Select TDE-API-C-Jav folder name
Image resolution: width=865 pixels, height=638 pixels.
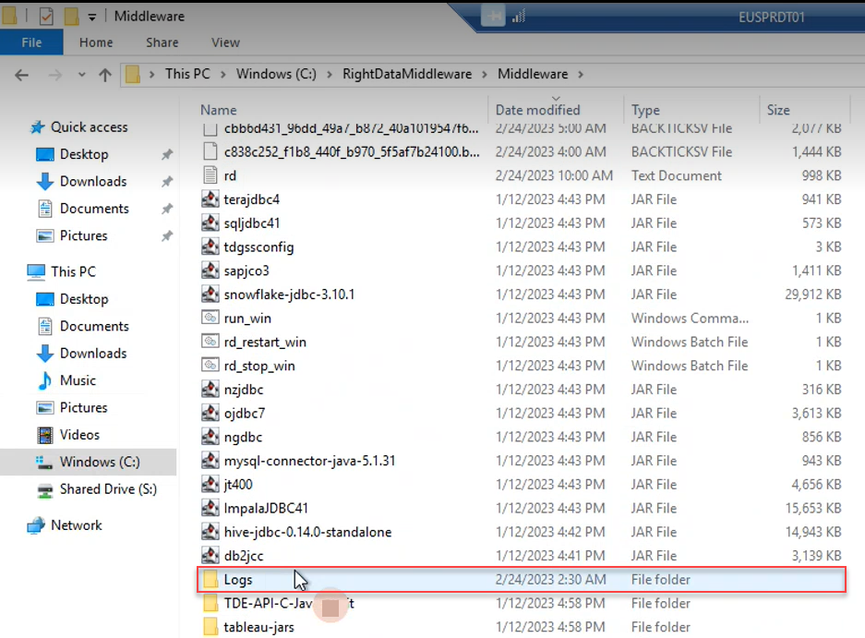pyautogui.click(x=289, y=603)
